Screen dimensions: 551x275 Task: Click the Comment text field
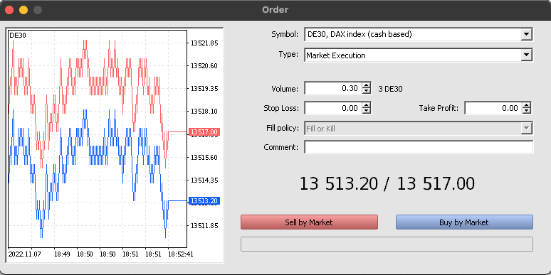point(419,147)
